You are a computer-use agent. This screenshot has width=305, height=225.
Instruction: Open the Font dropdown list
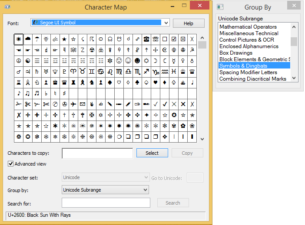point(166,23)
